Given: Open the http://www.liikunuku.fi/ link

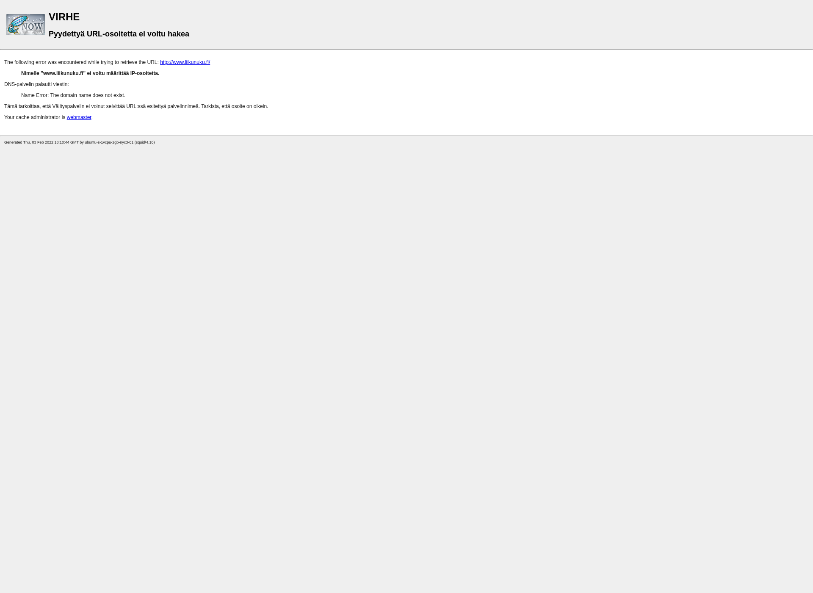Looking at the screenshot, I should point(185,62).
